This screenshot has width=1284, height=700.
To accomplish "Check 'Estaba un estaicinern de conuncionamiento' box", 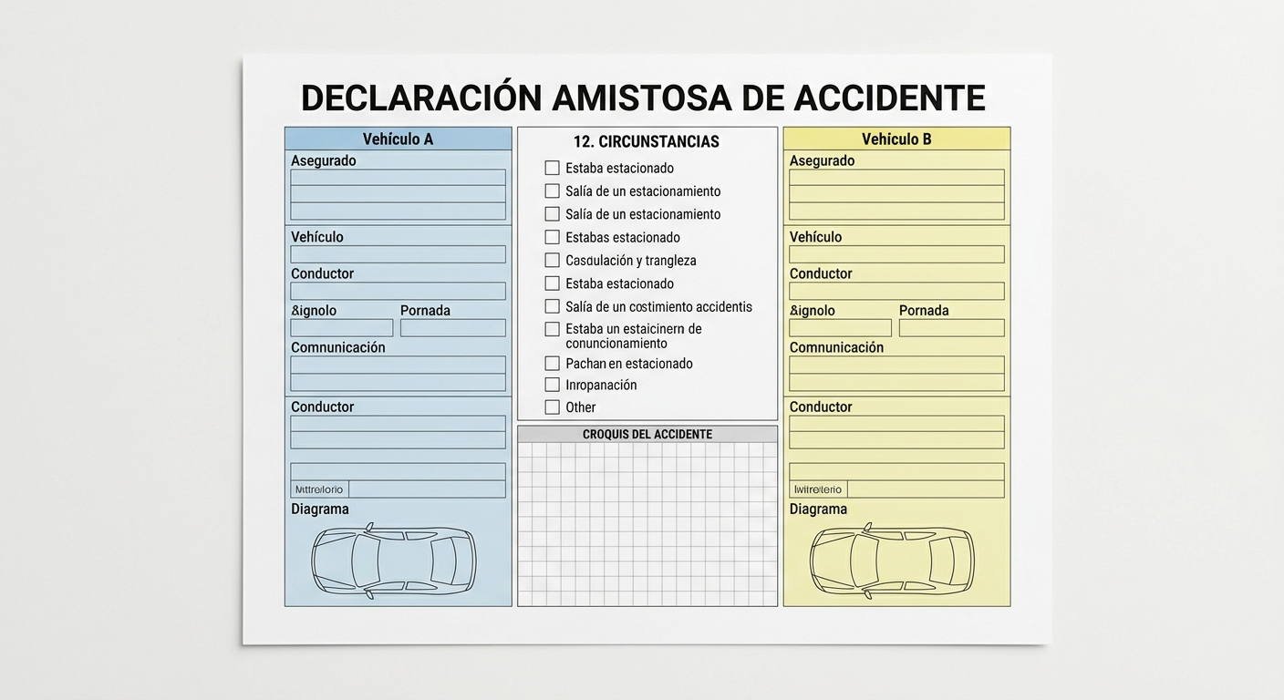I will [x=552, y=329].
